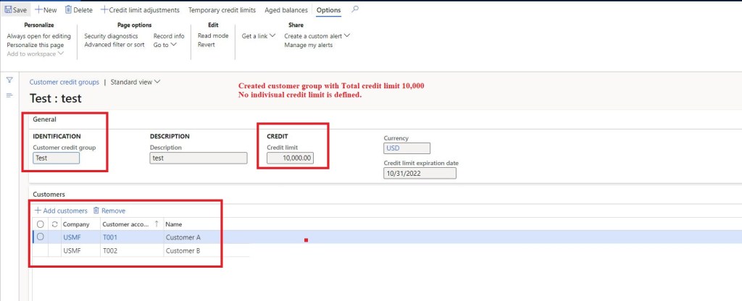
Task: Toggle the select-all circle in grid header
Action: [x=41, y=224]
